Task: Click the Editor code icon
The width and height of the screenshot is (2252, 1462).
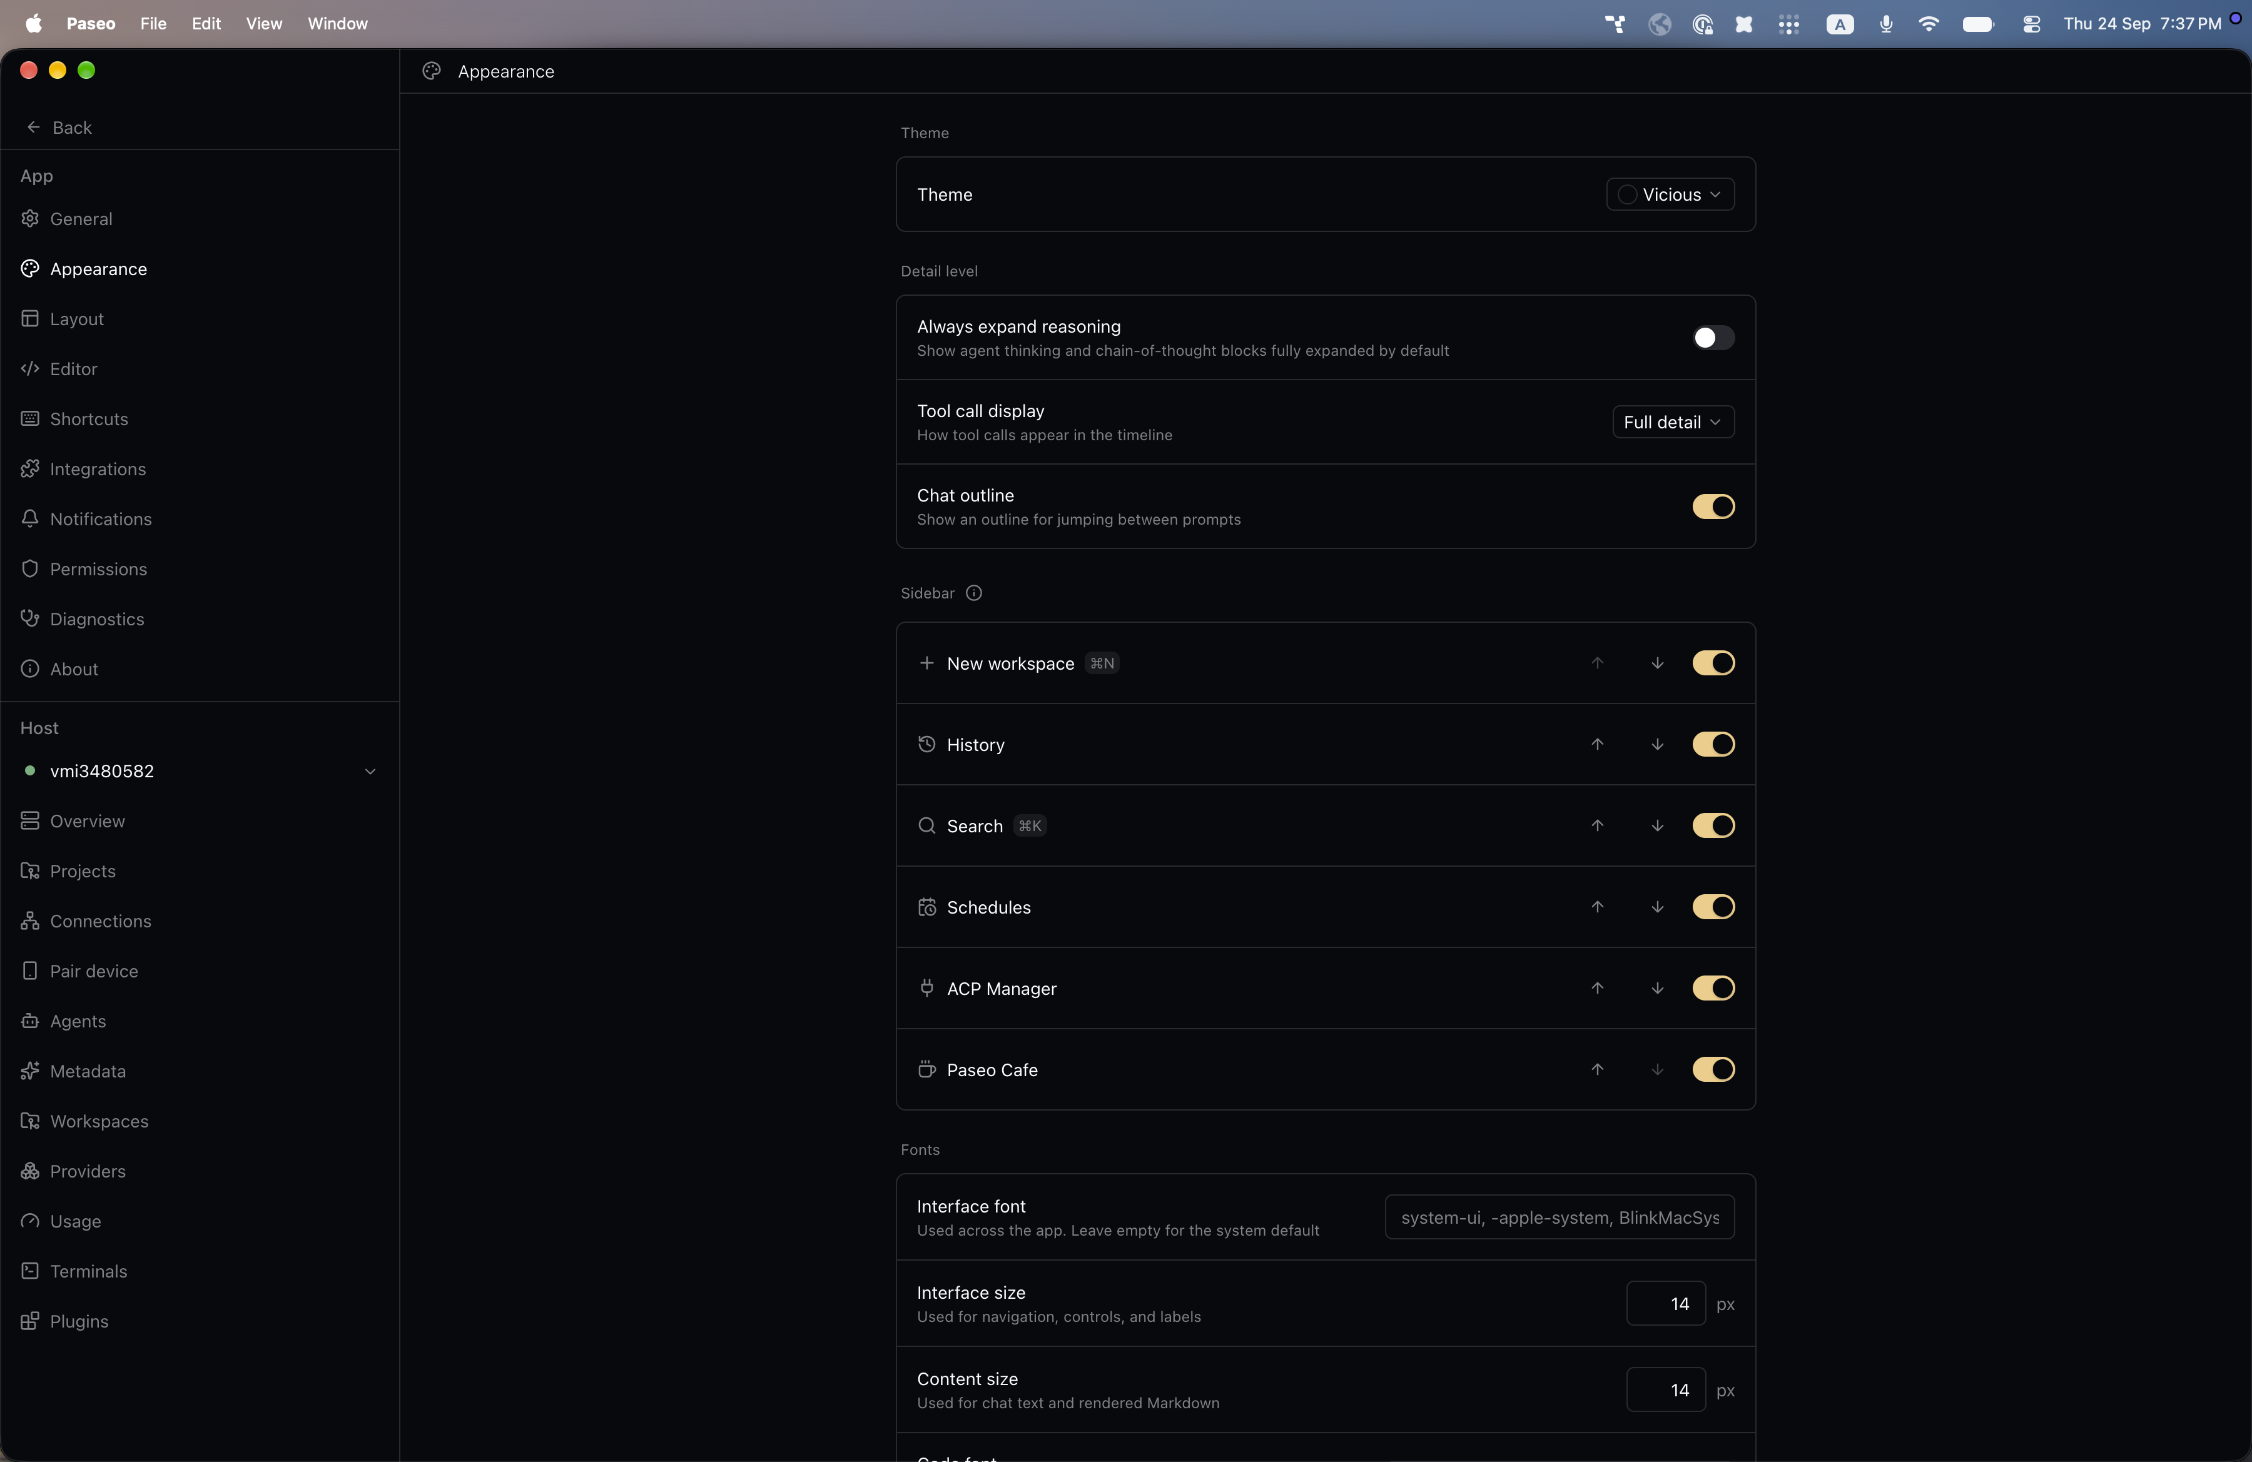Action: click(30, 369)
